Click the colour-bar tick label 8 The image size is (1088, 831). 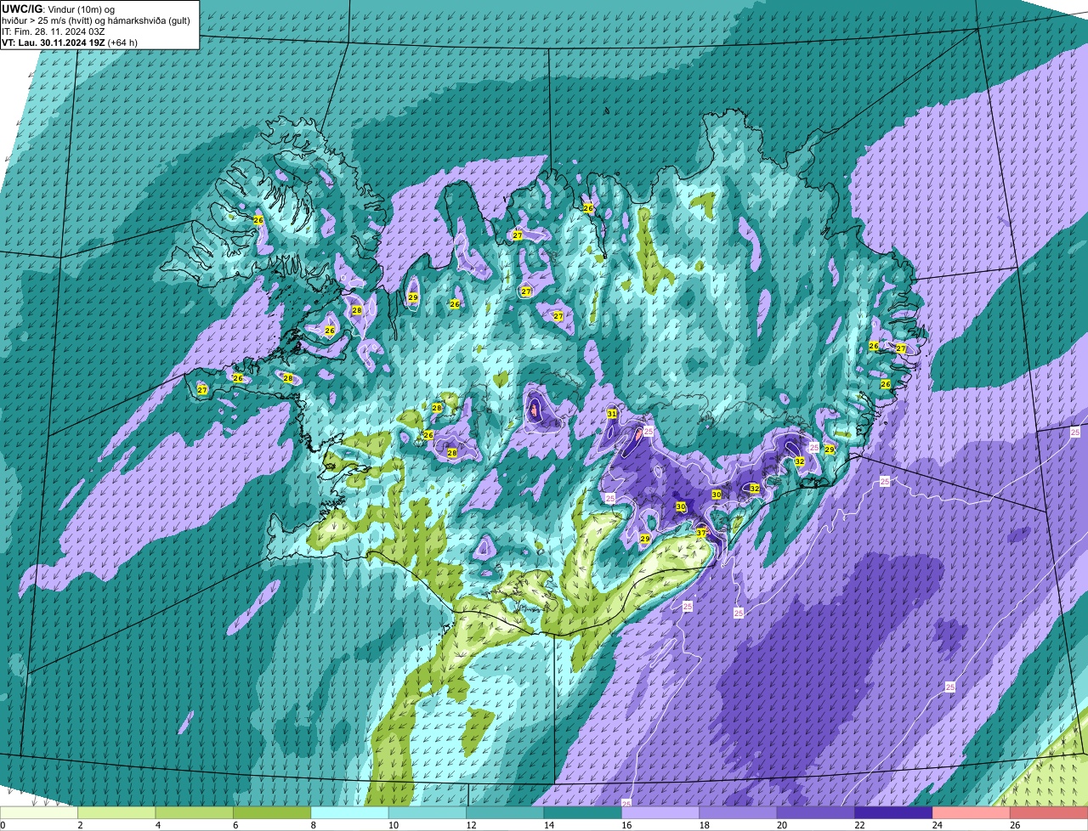tap(313, 824)
